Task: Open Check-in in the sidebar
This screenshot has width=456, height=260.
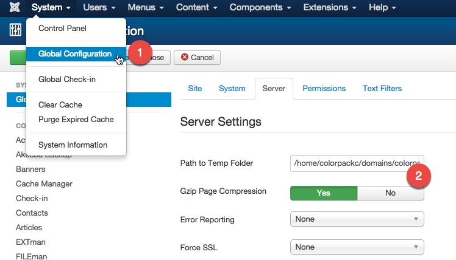Action: click(32, 198)
